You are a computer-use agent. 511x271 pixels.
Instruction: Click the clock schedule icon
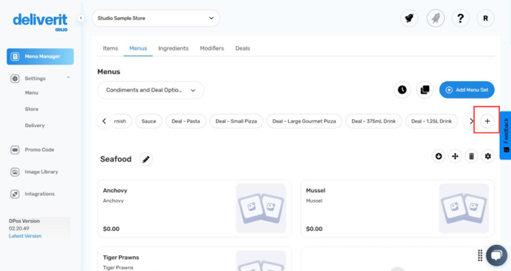pos(402,90)
